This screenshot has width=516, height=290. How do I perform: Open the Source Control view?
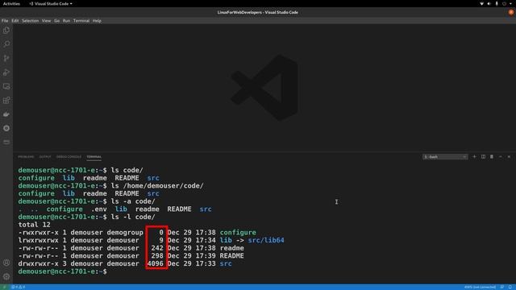[x=6, y=58]
